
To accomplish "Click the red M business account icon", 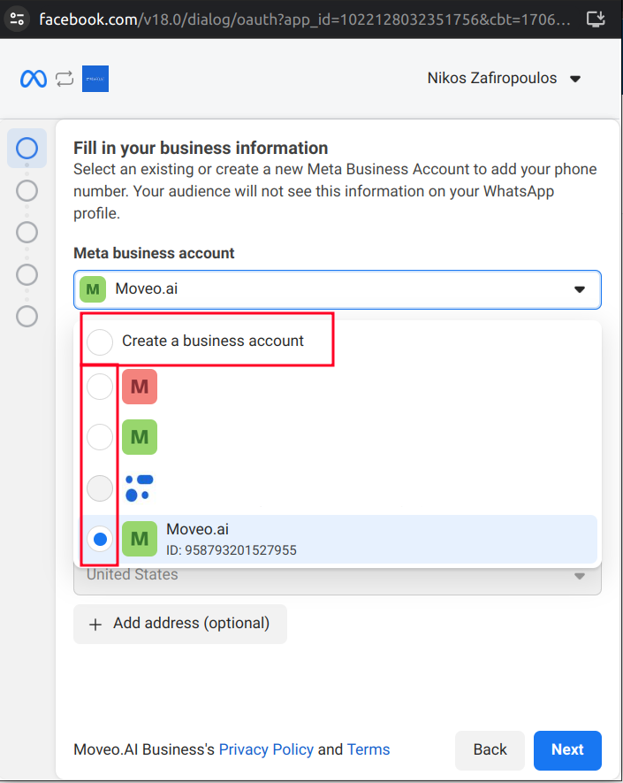I will click(x=139, y=387).
